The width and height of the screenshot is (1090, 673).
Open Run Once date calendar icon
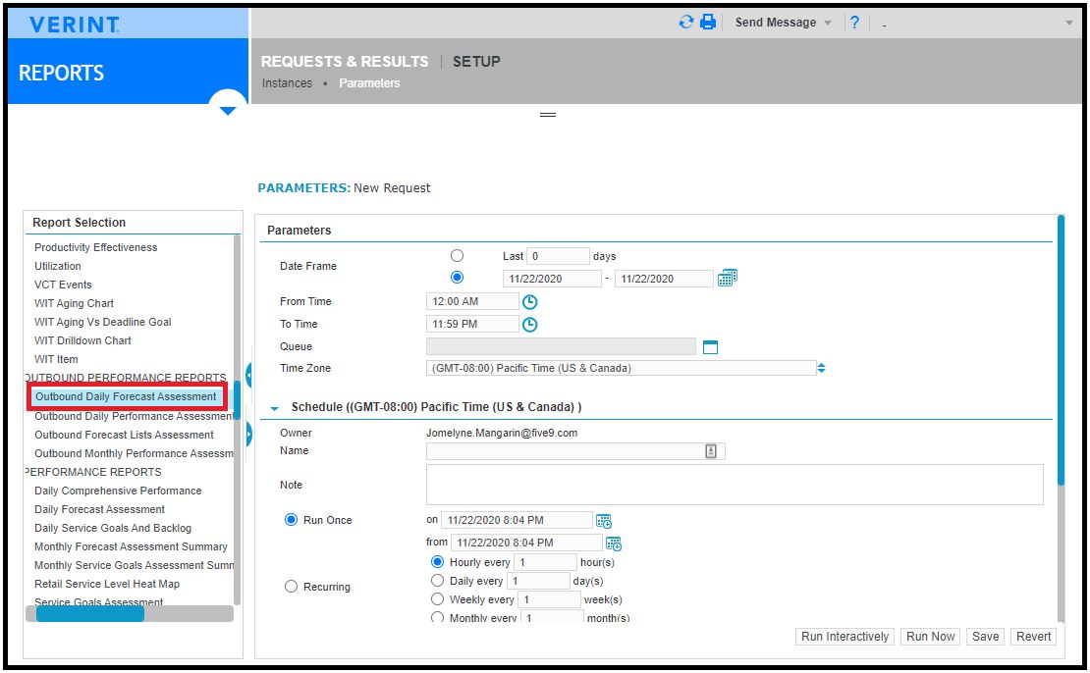tap(603, 521)
